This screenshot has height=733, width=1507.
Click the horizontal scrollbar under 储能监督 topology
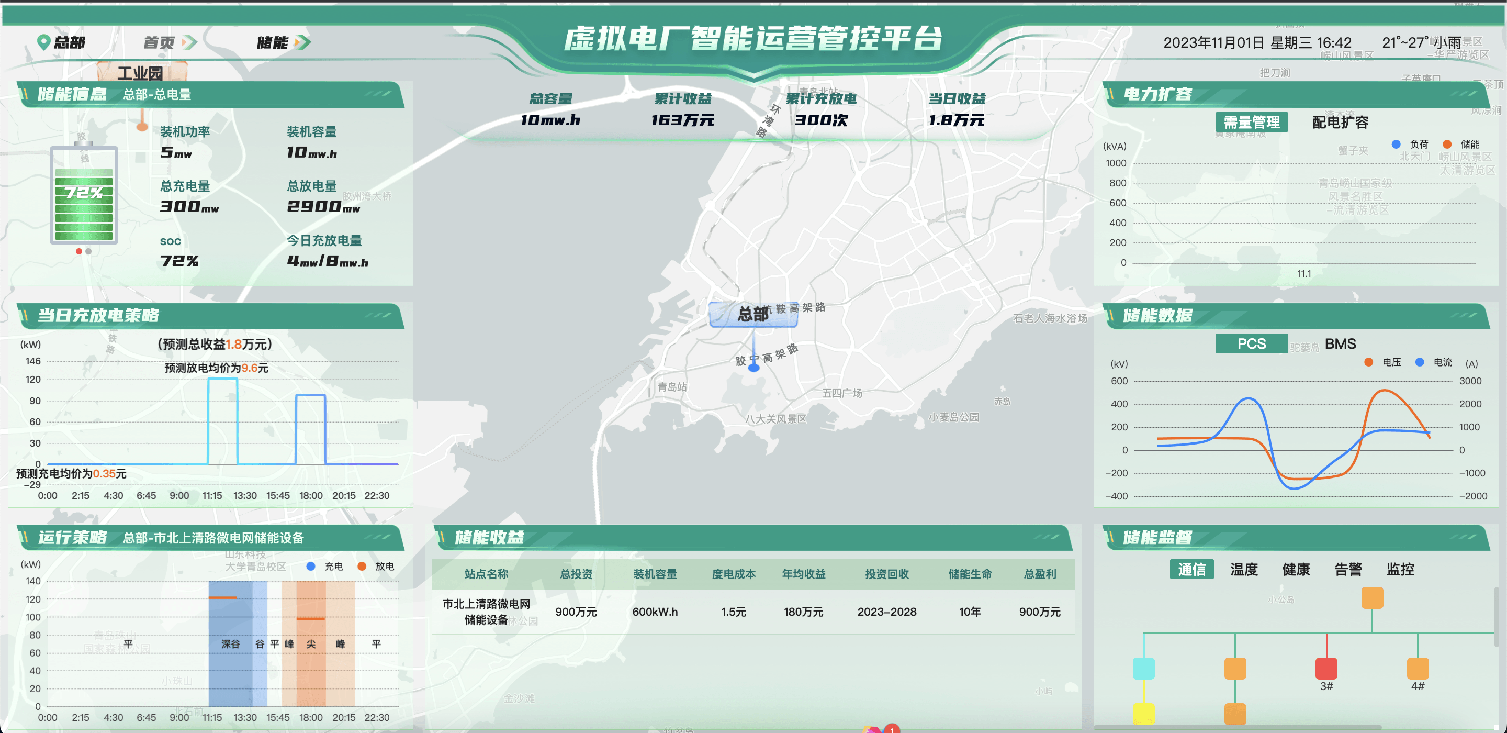1238,728
